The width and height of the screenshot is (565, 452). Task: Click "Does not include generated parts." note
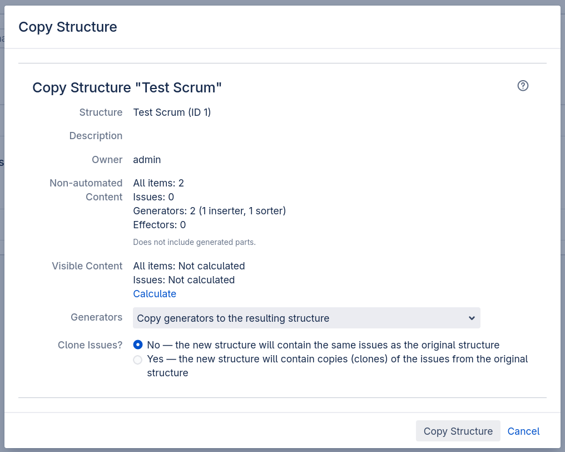click(194, 242)
